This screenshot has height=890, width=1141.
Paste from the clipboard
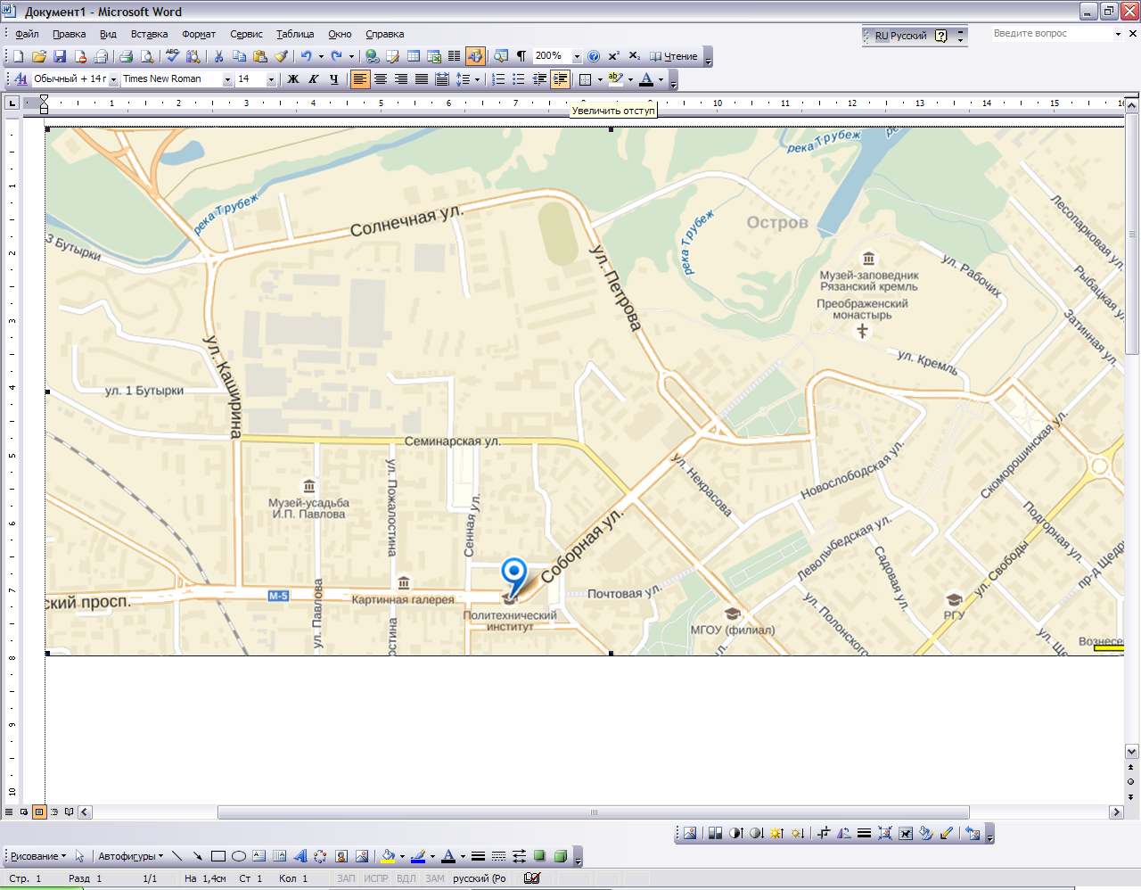pyautogui.click(x=260, y=56)
